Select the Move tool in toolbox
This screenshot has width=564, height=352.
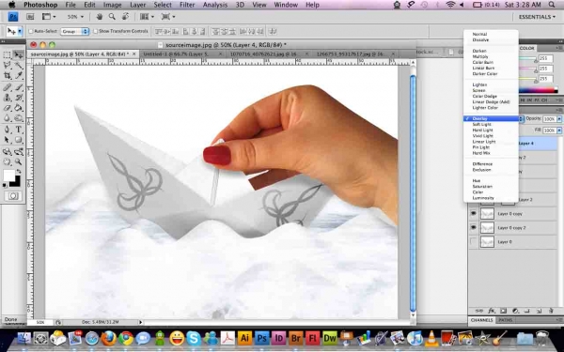pos(18,54)
